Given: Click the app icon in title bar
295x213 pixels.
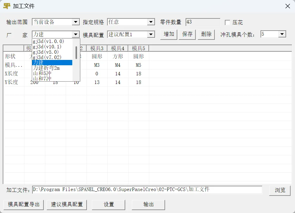Looking at the screenshot, I should tap(7, 6).
